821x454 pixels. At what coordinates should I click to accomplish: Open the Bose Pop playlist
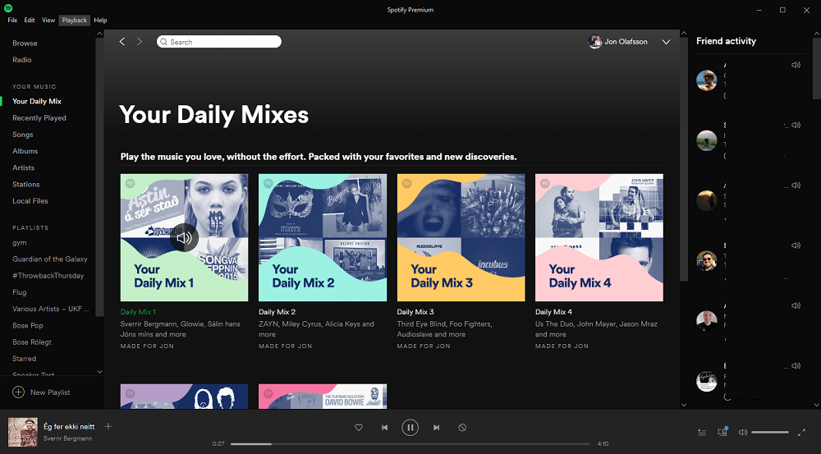click(x=28, y=326)
